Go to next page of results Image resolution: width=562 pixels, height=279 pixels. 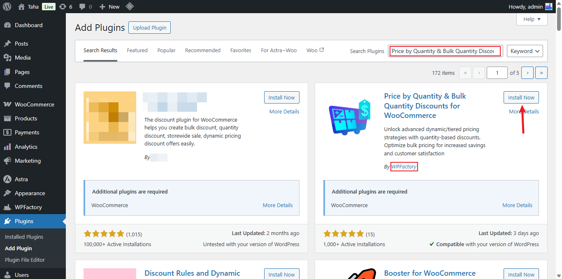click(x=527, y=73)
